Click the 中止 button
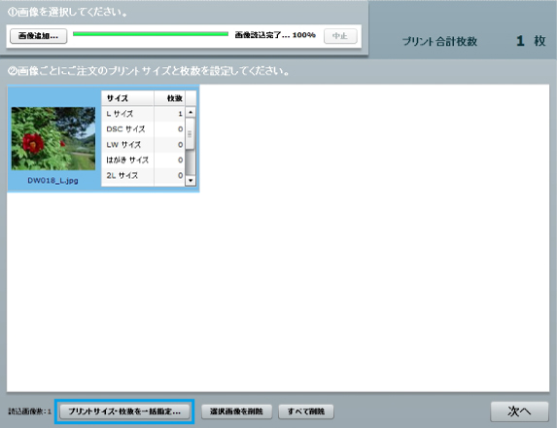Image resolution: width=557 pixels, height=428 pixels. [340, 36]
